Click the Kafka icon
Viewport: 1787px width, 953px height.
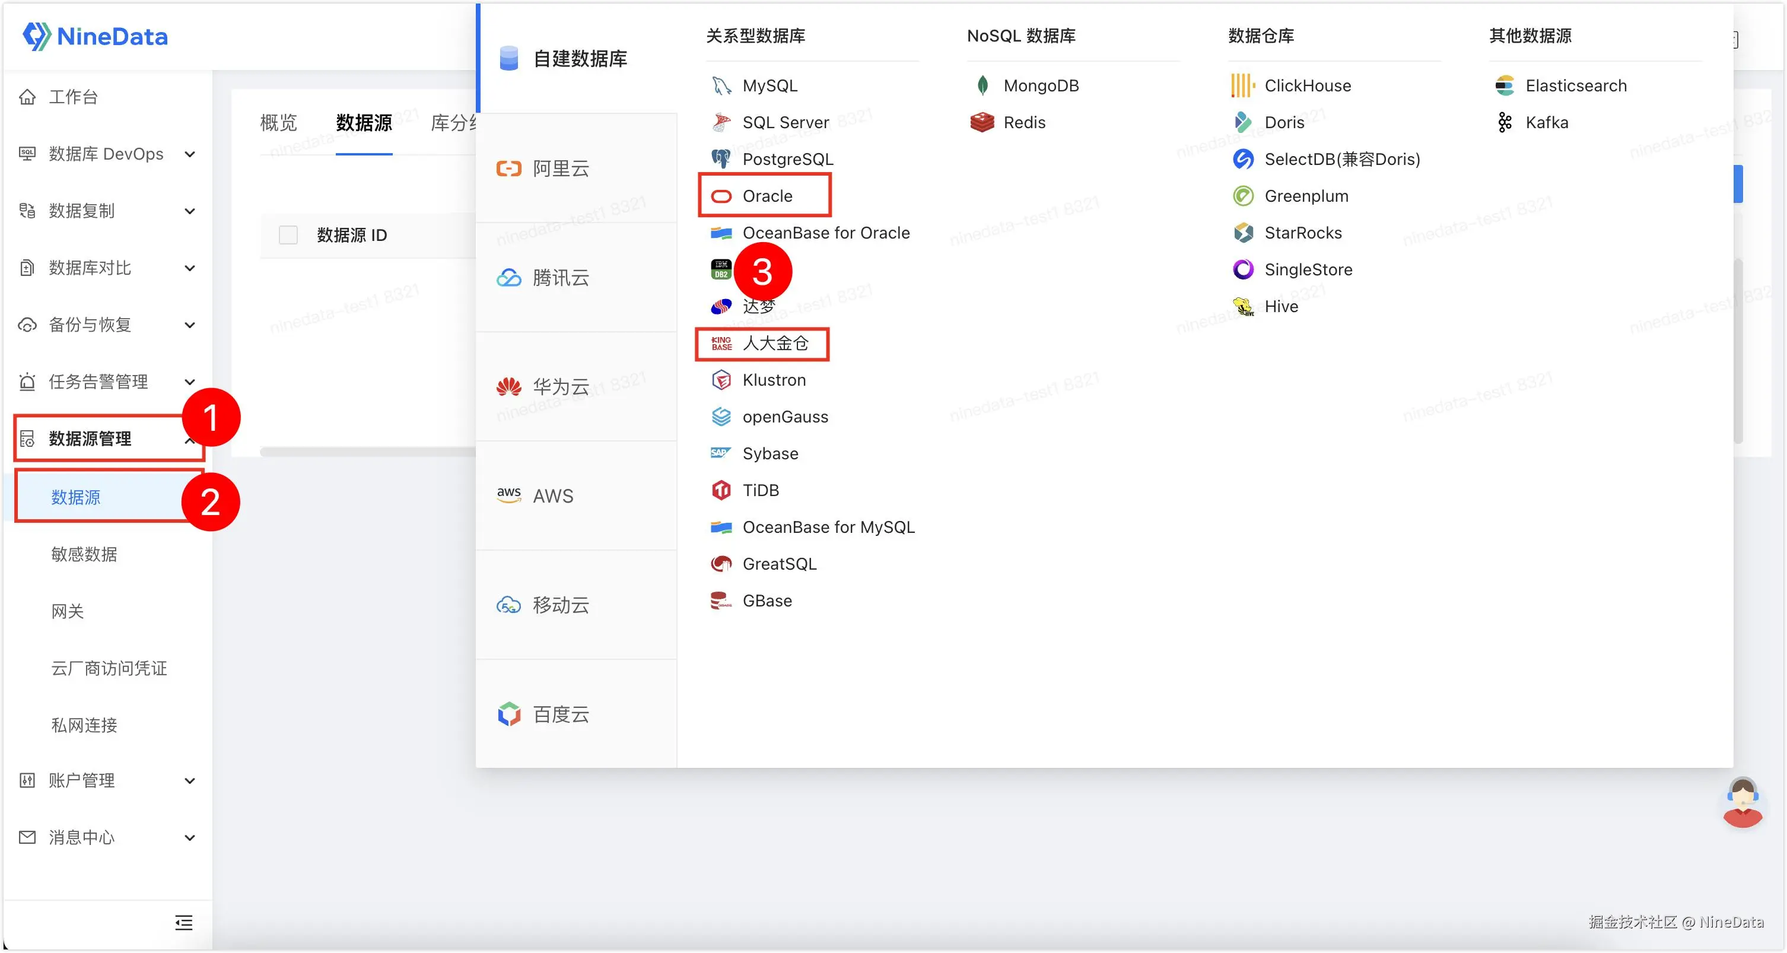1504,122
